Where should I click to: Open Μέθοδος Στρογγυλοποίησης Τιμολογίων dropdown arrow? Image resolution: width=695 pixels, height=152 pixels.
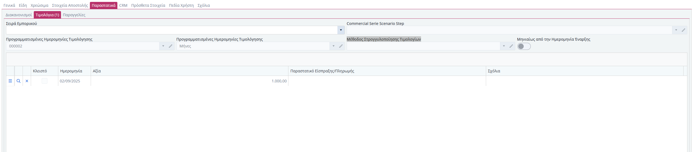point(504,46)
